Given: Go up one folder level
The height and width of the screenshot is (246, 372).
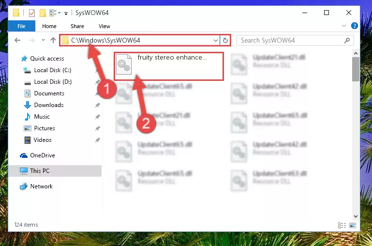Looking at the screenshot, I should tap(53, 40).
